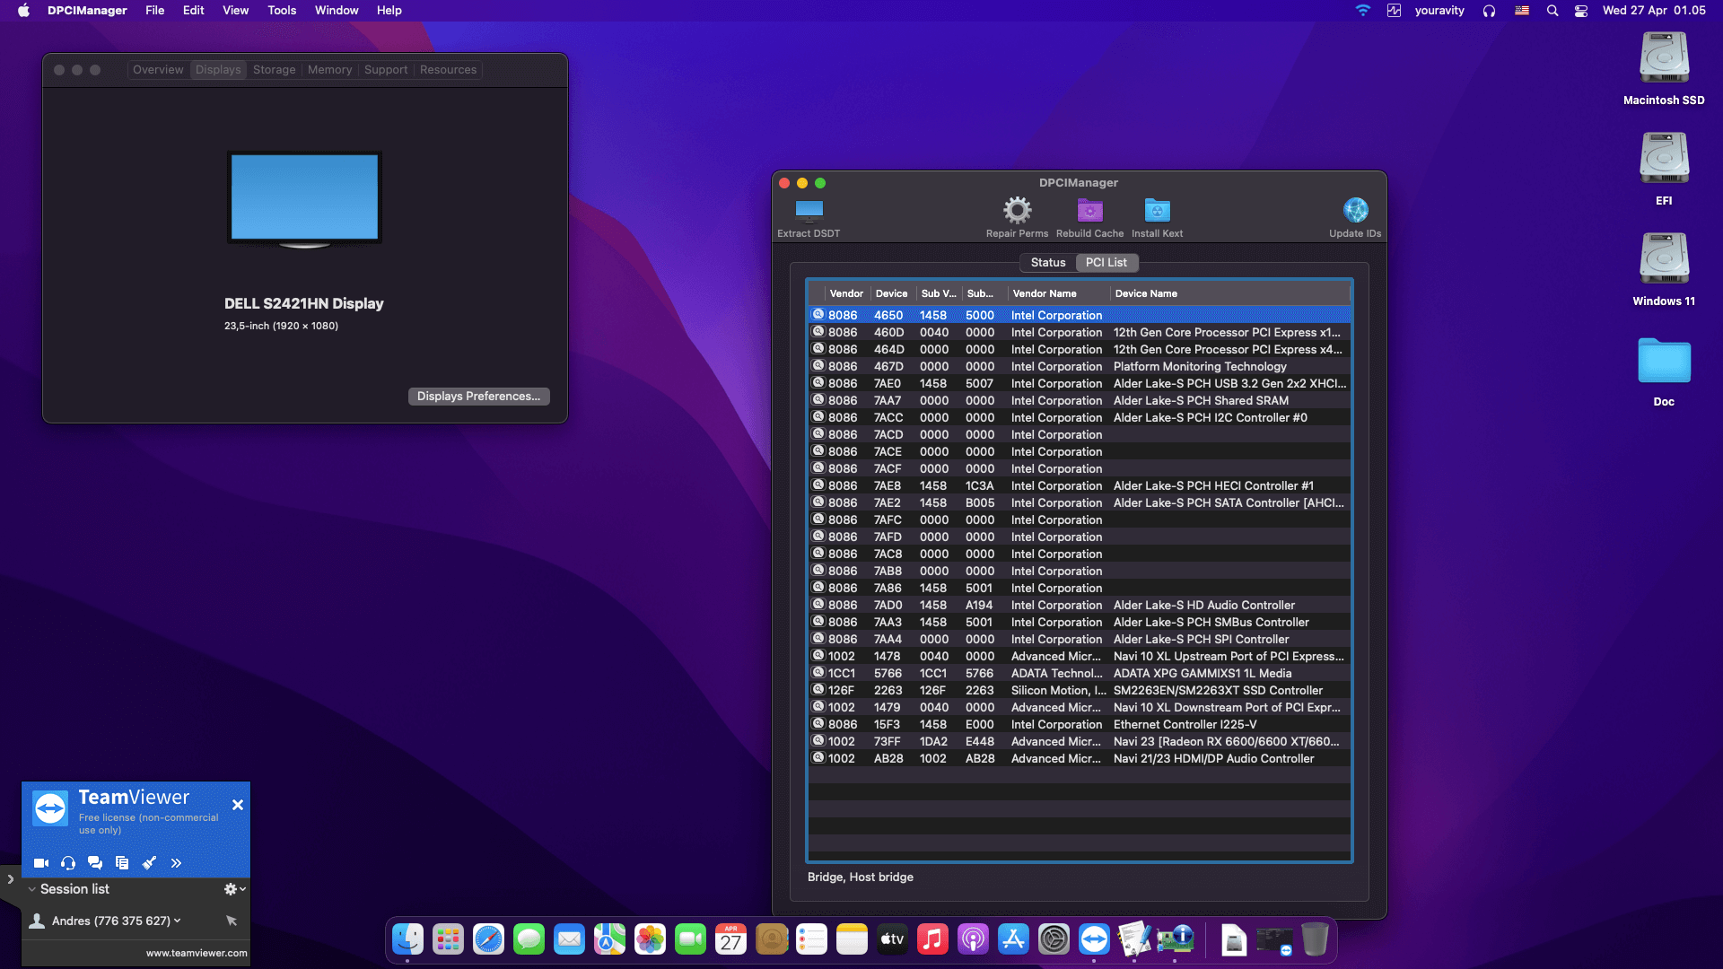Screen dimensions: 1723x969
Task: Open www.teamviewer.com link
Action: tap(197, 953)
